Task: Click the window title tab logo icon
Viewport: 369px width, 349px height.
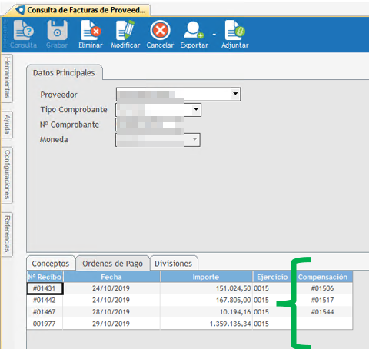Action: pos(20,10)
